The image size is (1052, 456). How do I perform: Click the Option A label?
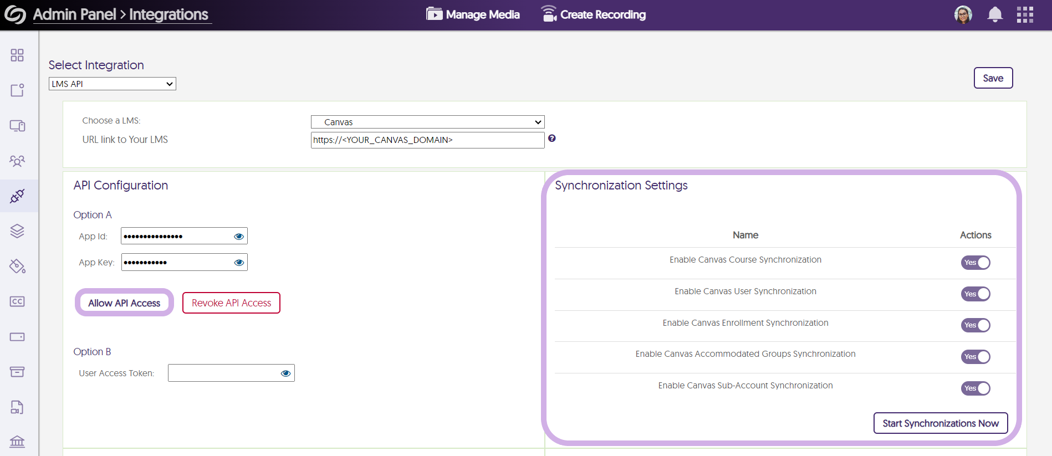tap(93, 215)
